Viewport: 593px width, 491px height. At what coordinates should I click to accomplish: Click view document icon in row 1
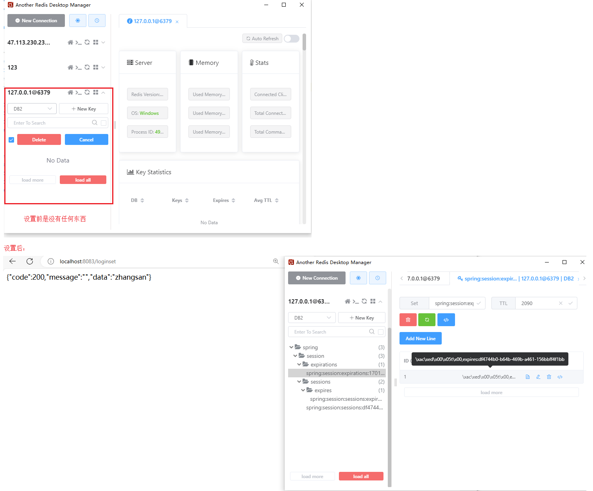coord(528,377)
